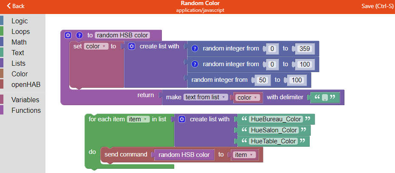Open the color dropdown in the return block
Image resolution: width=395 pixels, height=173 pixels.
(x=248, y=98)
